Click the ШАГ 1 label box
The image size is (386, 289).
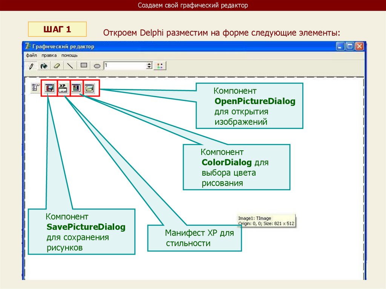(x=57, y=29)
